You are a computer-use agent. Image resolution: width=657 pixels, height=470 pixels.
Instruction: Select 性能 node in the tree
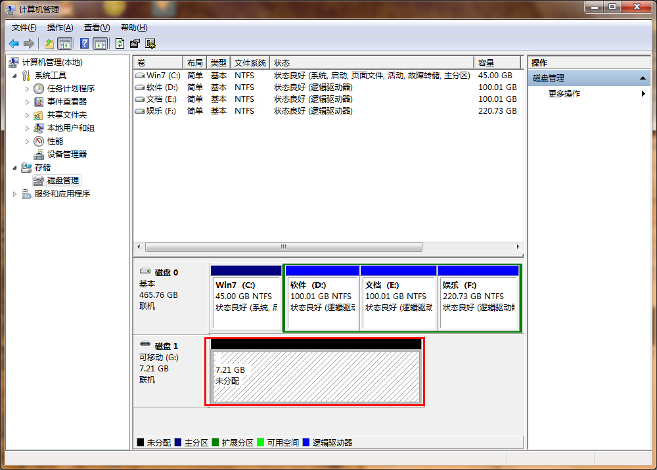55,141
